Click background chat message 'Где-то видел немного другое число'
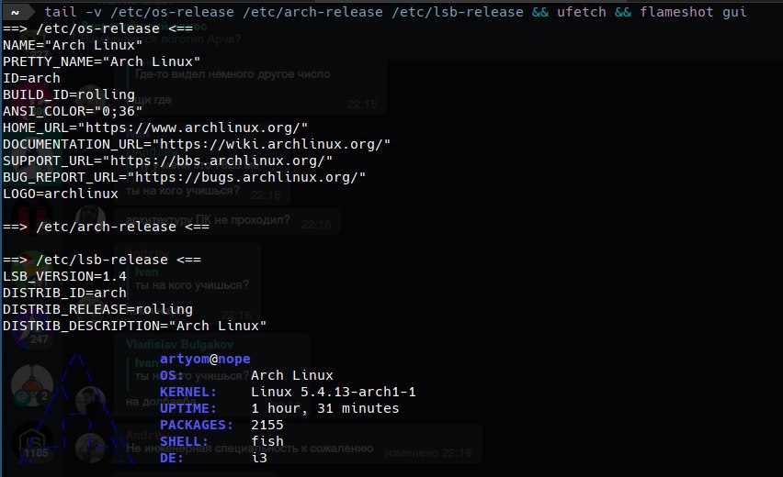 233,74
